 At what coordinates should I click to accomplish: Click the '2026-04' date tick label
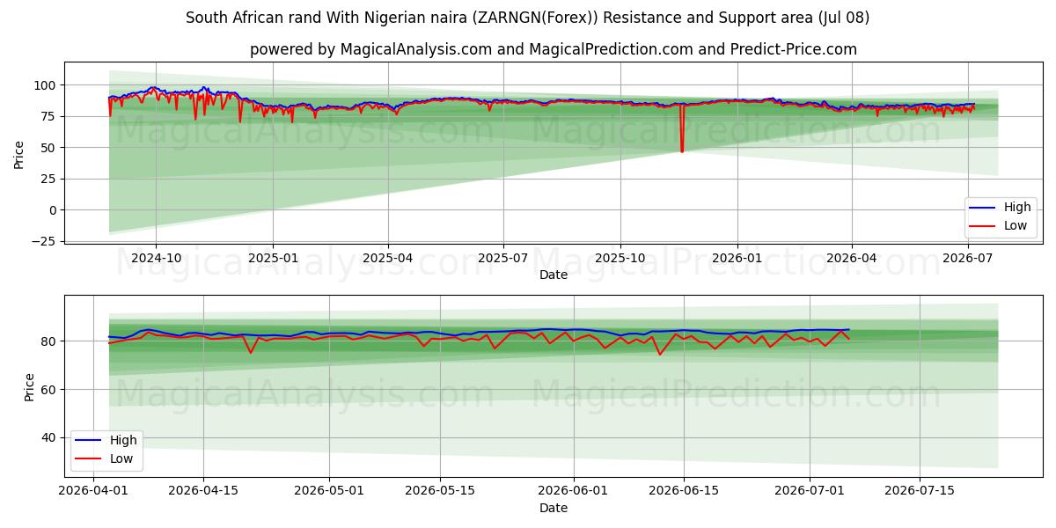coord(852,258)
